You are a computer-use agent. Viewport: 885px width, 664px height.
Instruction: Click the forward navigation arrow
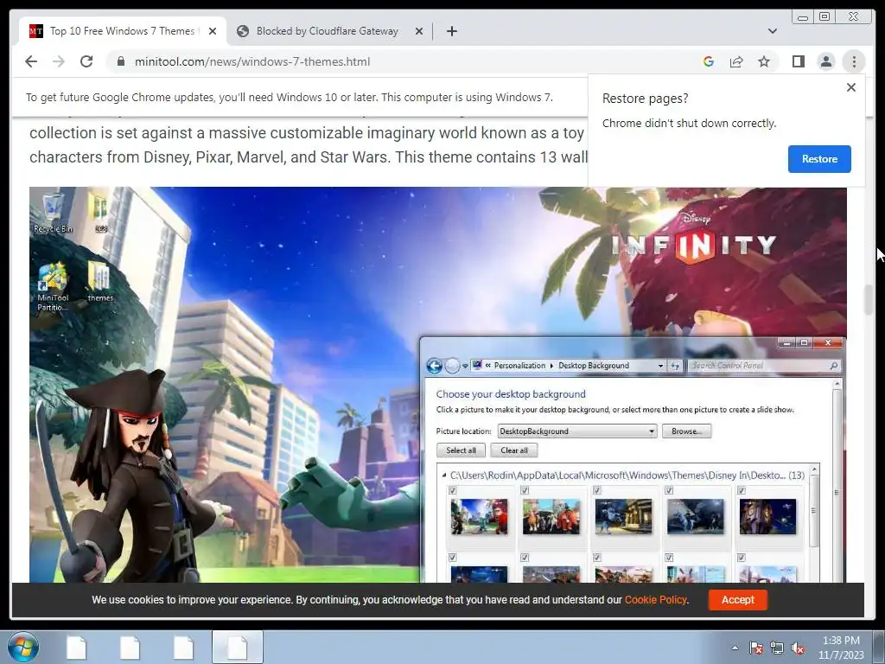[59, 61]
